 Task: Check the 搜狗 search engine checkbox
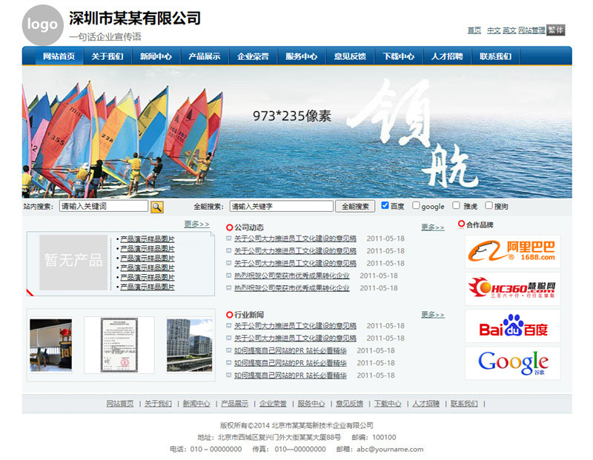coord(489,205)
